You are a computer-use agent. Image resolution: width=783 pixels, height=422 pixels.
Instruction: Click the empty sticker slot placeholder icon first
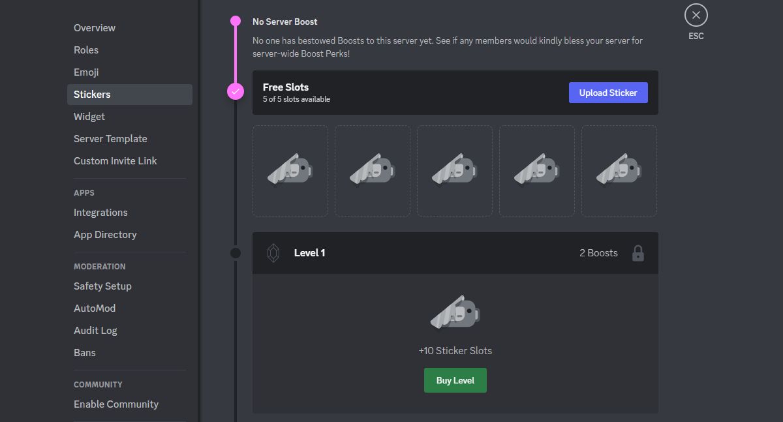point(290,170)
